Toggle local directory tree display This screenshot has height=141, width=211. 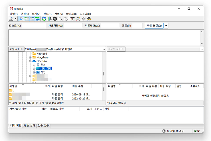click(x=27, y=19)
